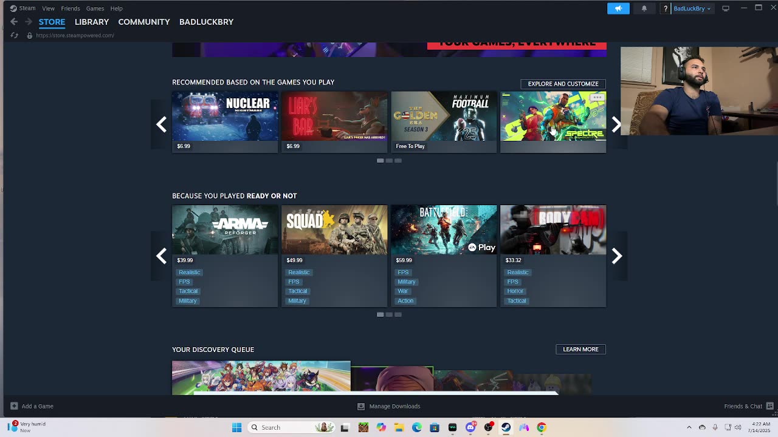Open the Task View icon on taskbar
Screen dimensions: 778x437
pyautogui.click(x=345, y=427)
